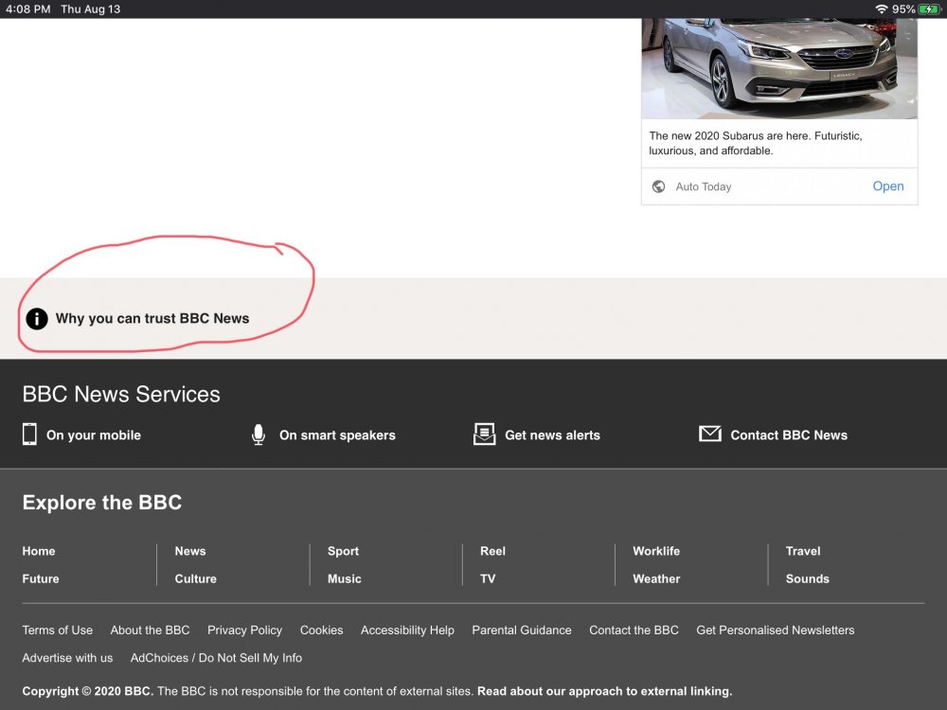Viewport: 947px width, 710px height.
Task: Open the Reel section
Action: (x=492, y=551)
